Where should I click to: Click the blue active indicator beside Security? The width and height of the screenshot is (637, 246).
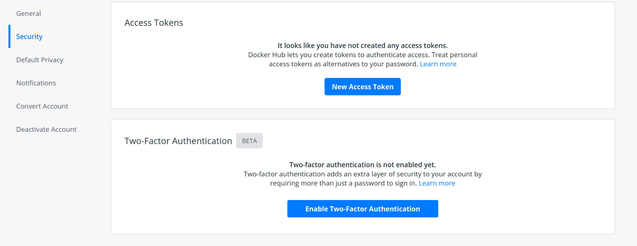(9, 36)
